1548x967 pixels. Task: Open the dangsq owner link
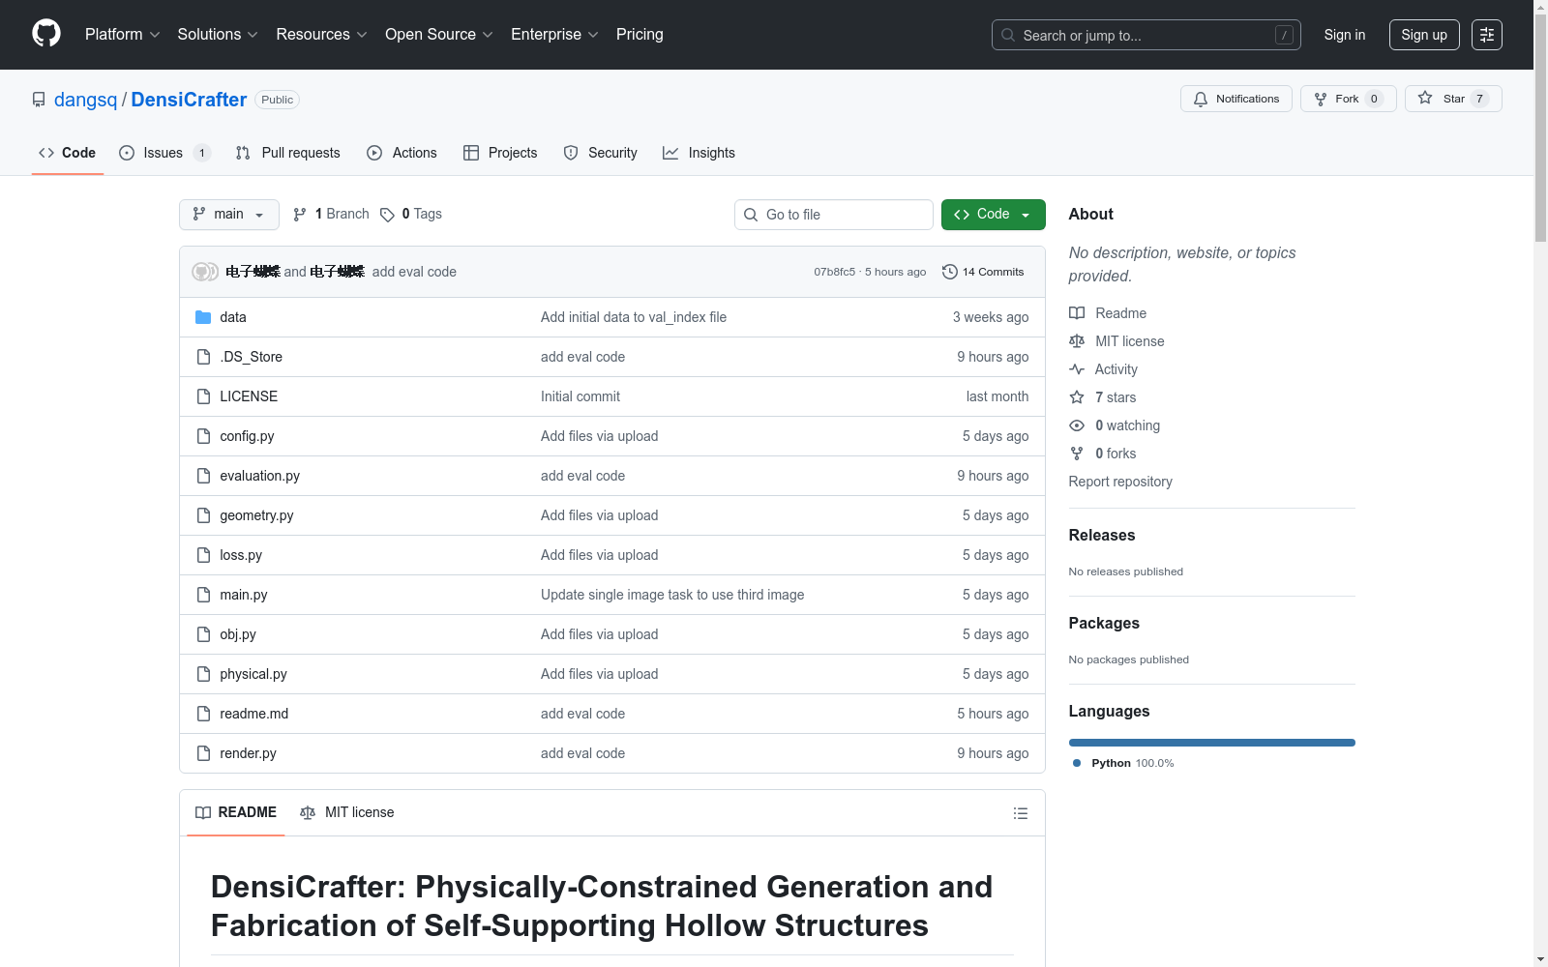(x=85, y=100)
